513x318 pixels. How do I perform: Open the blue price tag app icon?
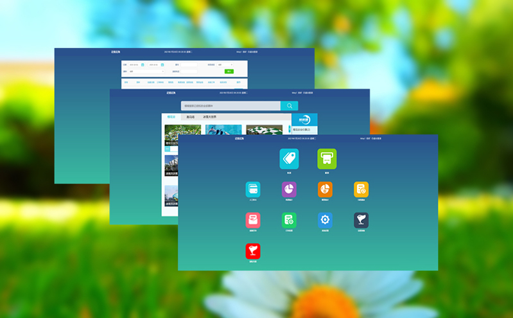tap(289, 159)
